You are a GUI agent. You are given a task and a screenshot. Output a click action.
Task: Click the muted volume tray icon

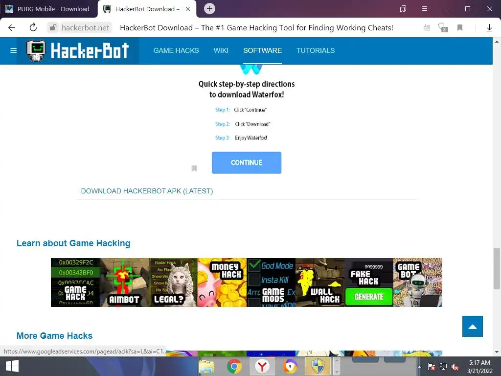click(455, 367)
